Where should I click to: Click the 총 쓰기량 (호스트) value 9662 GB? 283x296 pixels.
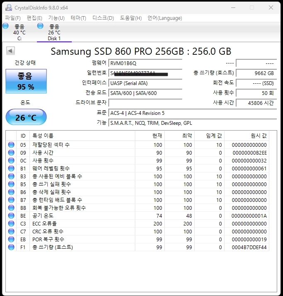coord(256,73)
